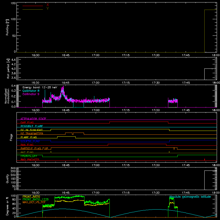The image size is (220, 220).
Task: Click the SC_IN_SUNLIGHT label
Action: [x=32, y=130]
